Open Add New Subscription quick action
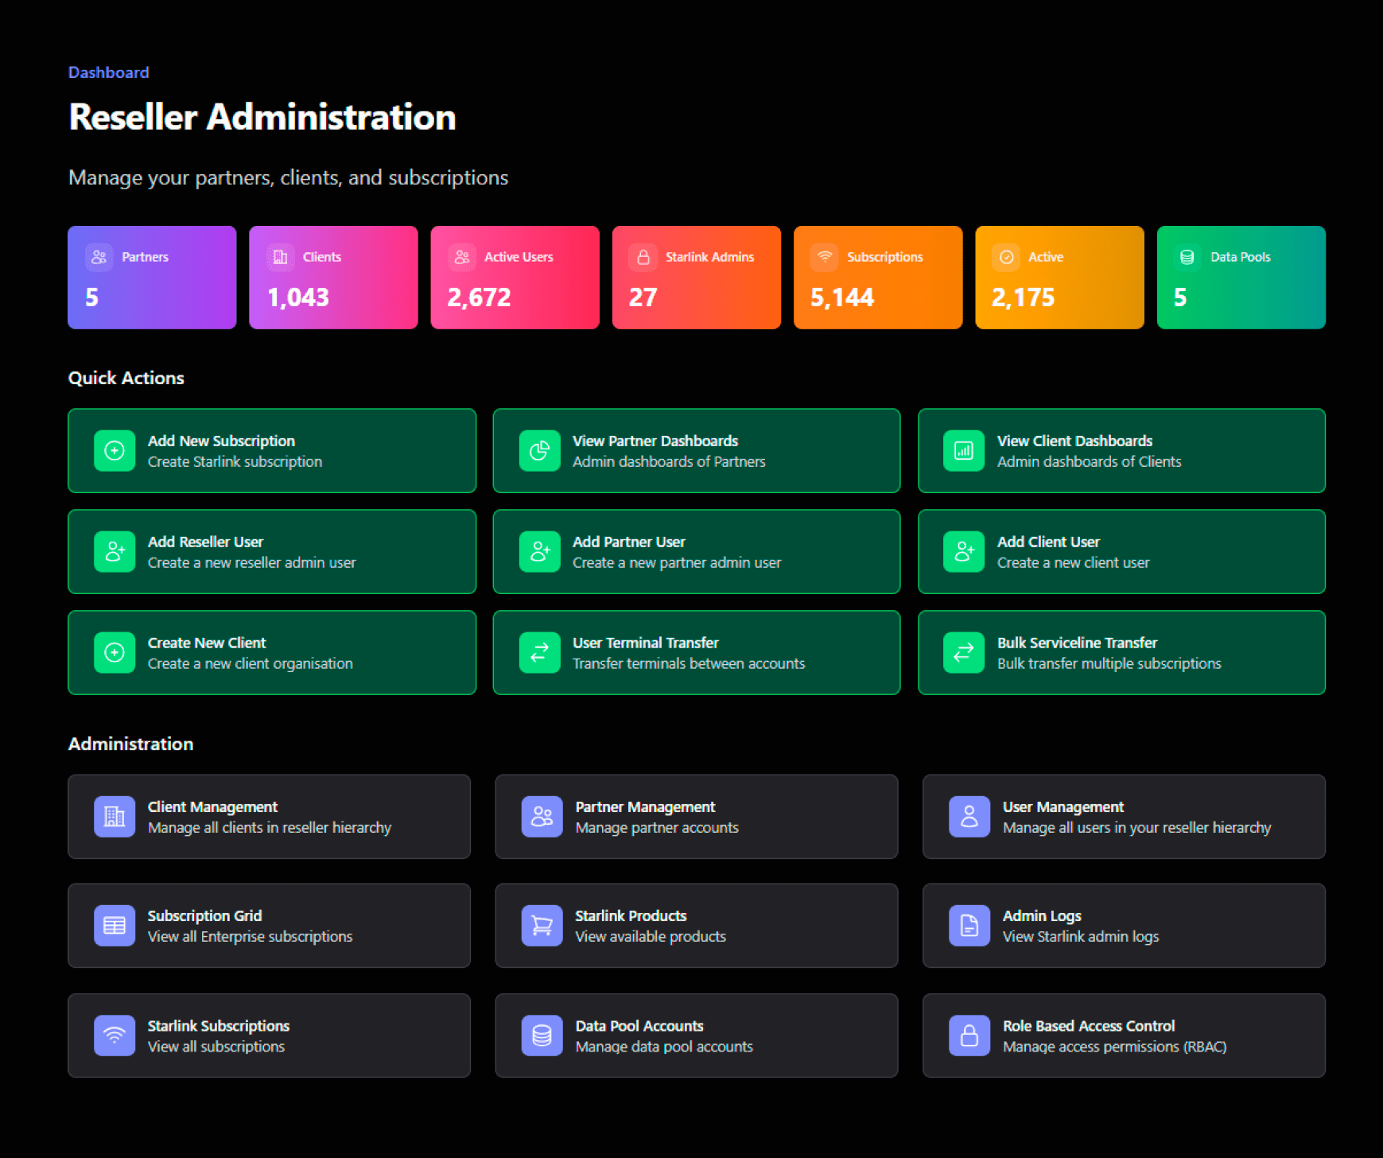 tap(272, 451)
